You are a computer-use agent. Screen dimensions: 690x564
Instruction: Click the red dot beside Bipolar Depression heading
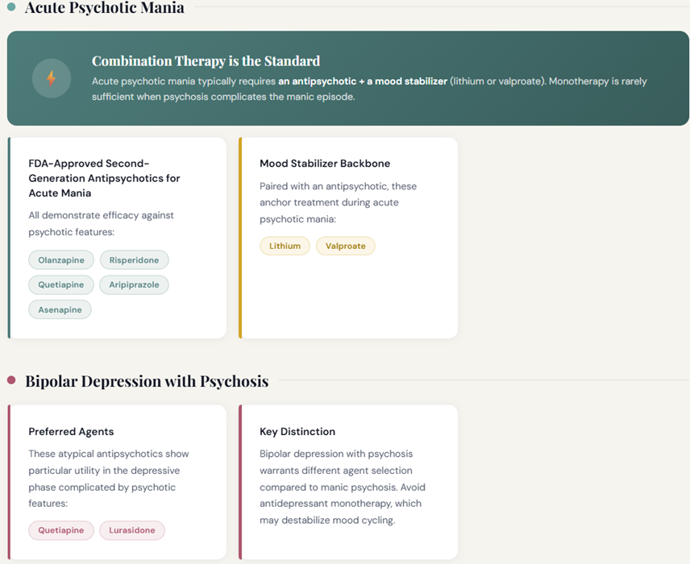coord(10,380)
